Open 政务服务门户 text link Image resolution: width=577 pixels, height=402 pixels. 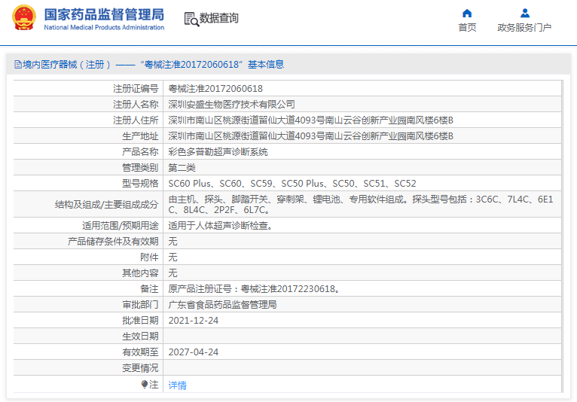pos(524,28)
